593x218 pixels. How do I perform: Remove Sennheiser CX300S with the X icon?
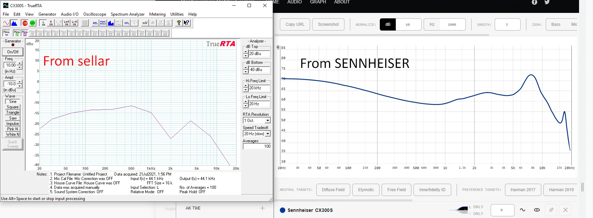[x=565, y=210]
